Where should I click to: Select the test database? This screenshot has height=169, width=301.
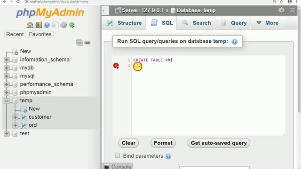pos(24,133)
